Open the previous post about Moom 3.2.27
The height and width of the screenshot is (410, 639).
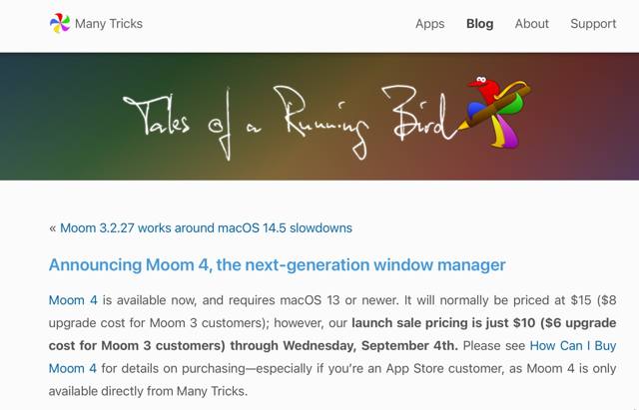click(206, 227)
